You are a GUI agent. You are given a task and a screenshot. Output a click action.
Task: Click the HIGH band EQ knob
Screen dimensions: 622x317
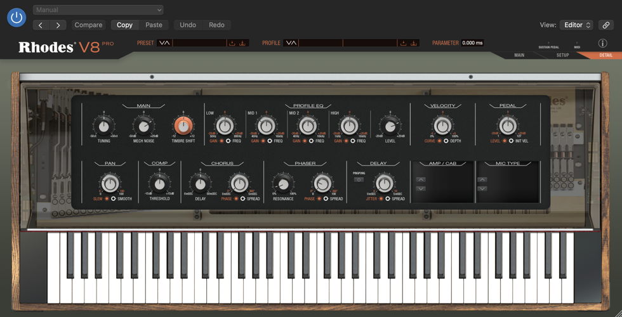tap(349, 126)
